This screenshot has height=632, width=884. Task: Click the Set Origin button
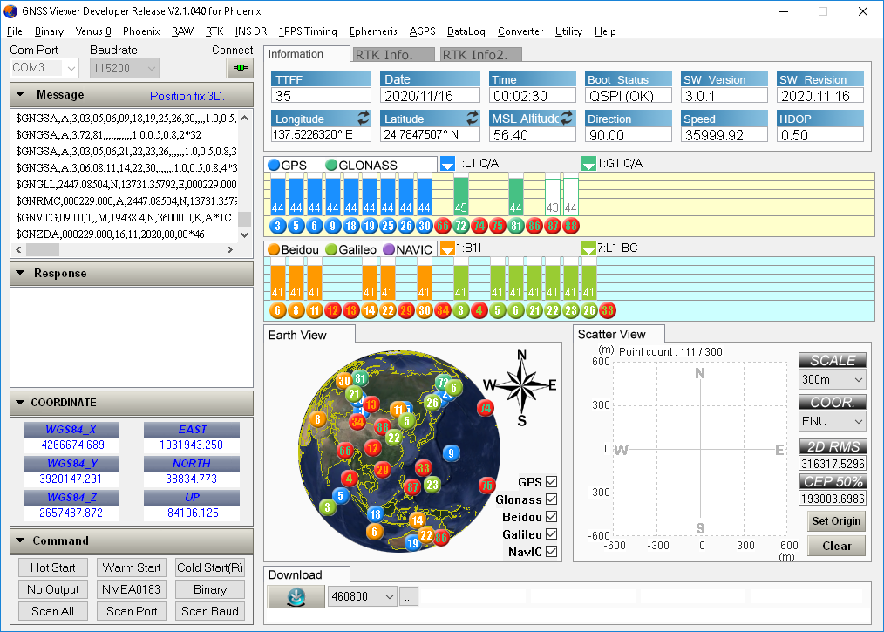tap(836, 521)
